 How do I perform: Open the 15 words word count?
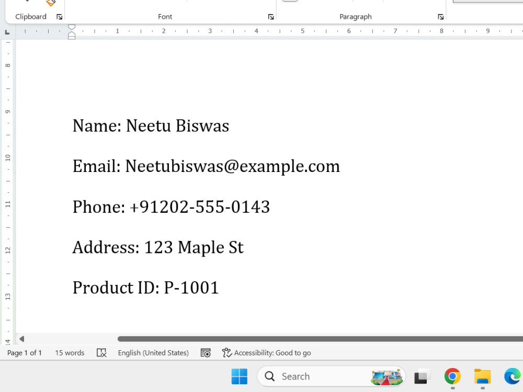(x=70, y=353)
